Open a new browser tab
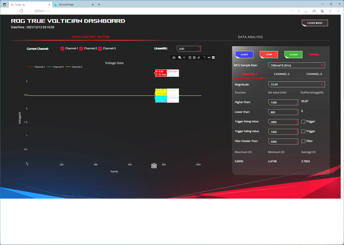 tap(99, 4)
